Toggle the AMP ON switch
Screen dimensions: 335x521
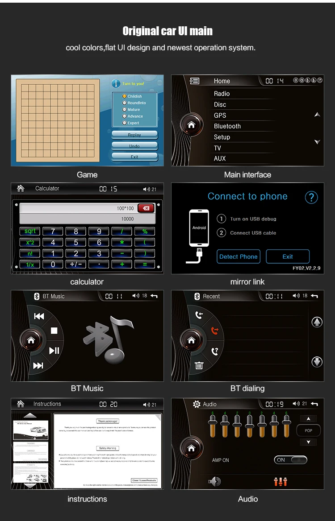(x=290, y=460)
